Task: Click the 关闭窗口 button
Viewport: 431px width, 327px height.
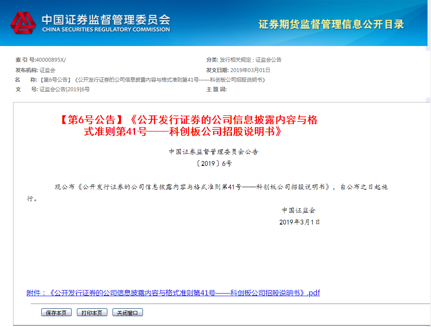Action: click(x=128, y=313)
